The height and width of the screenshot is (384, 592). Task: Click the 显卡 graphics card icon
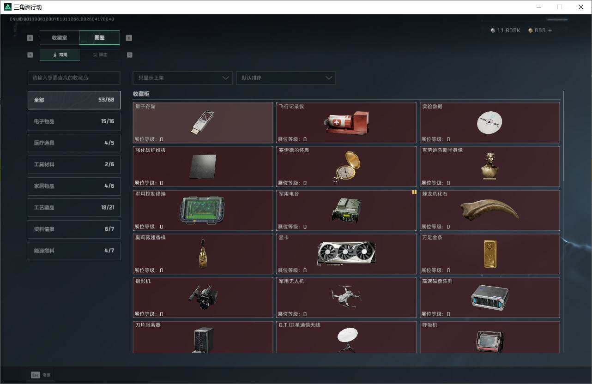[346, 253]
